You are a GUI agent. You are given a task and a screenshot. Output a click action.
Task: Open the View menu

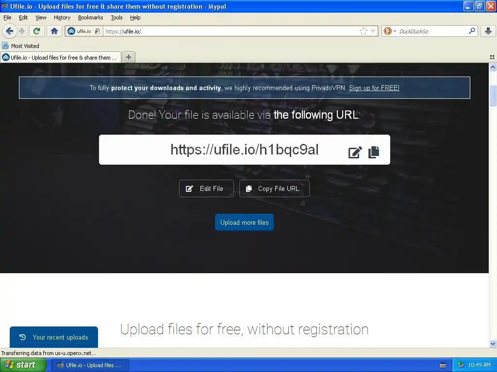pyautogui.click(x=41, y=17)
